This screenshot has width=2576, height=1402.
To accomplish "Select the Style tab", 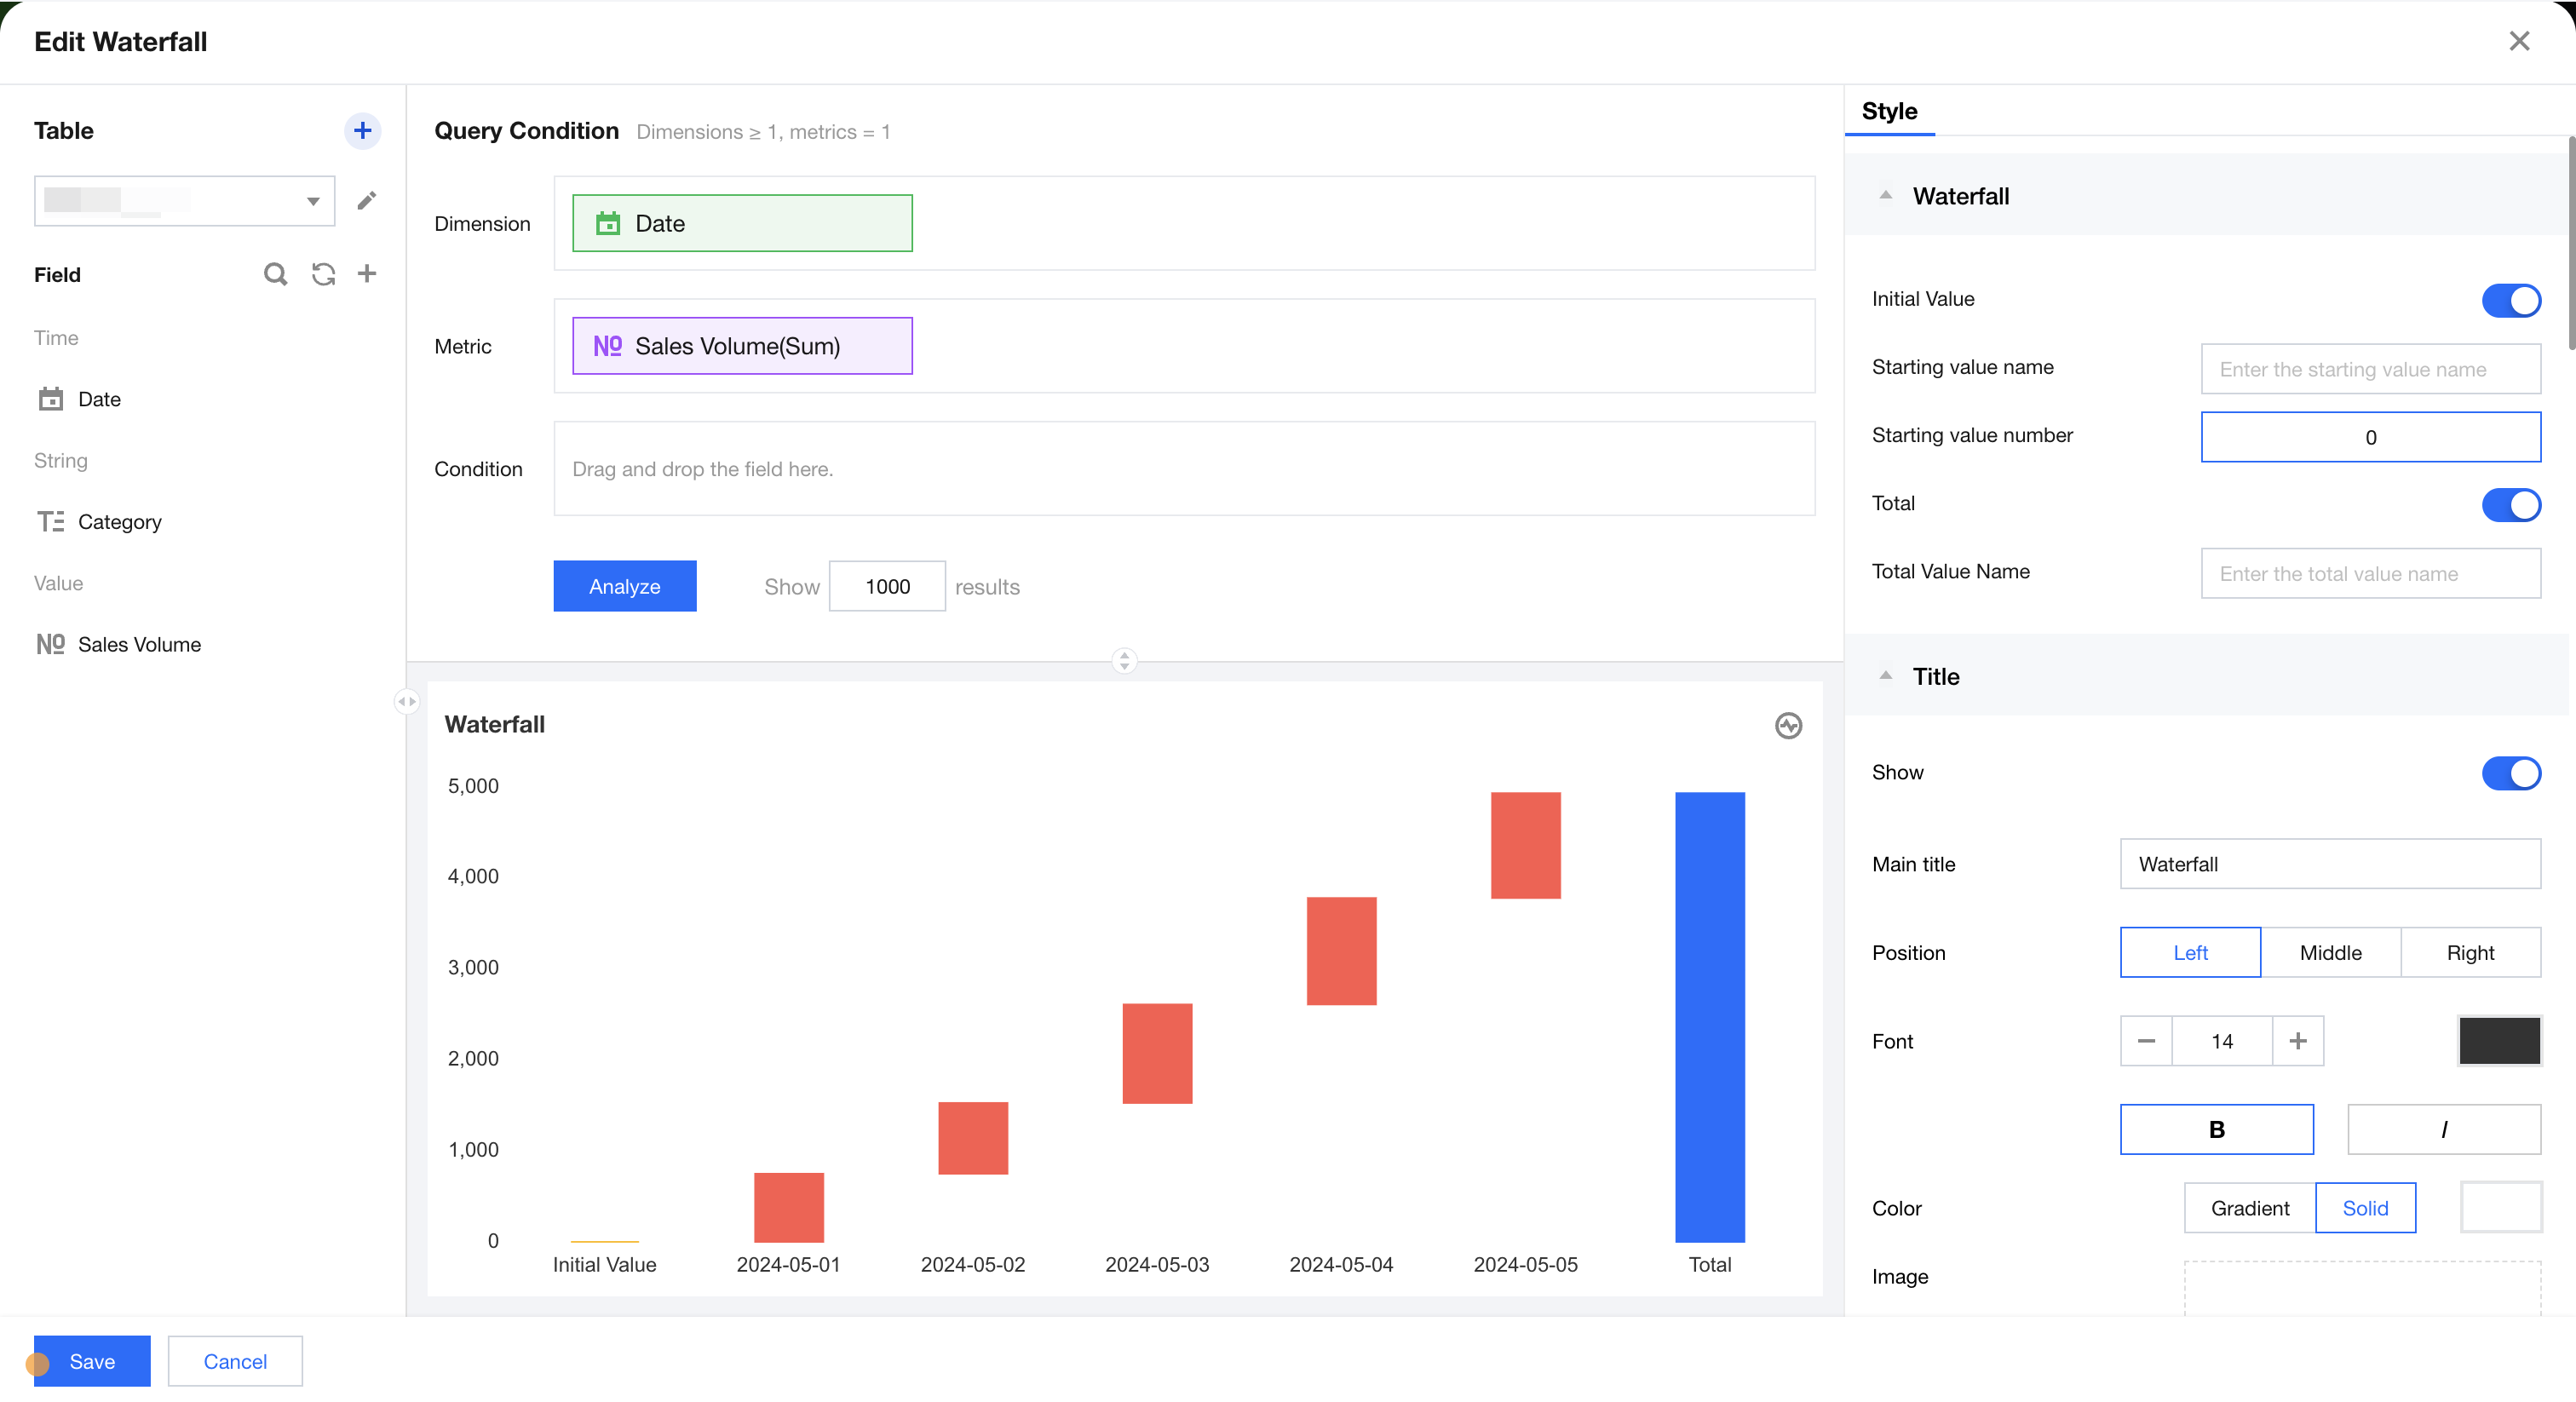I will [1889, 111].
